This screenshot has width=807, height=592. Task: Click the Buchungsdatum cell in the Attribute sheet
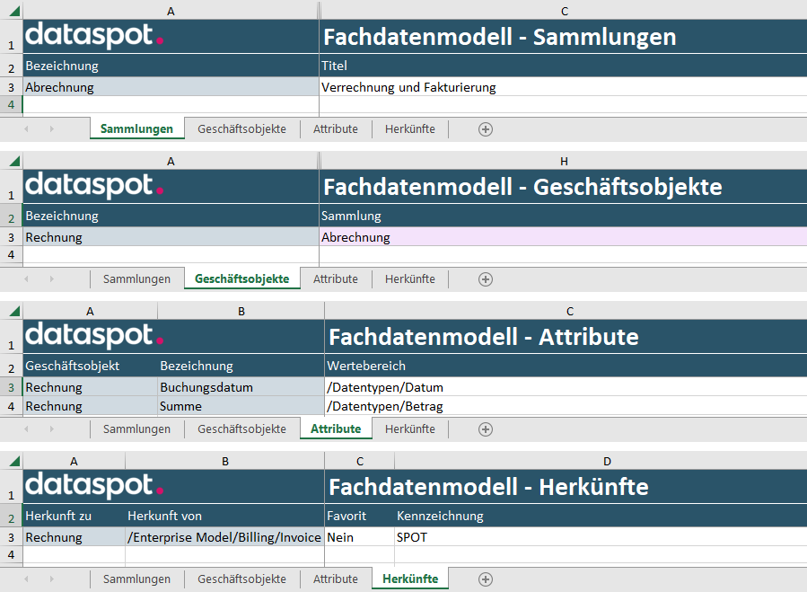pos(241,388)
